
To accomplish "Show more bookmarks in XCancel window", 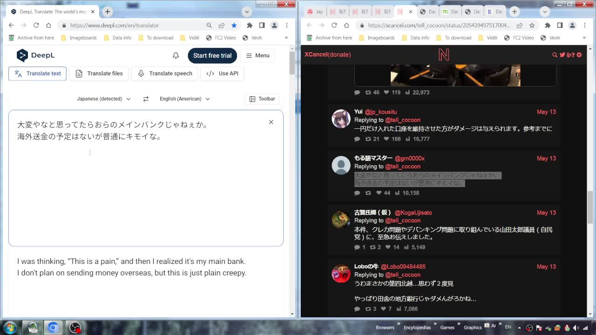I will 584,38.
